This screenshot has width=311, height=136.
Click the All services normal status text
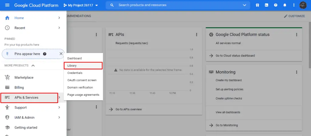[x=228, y=43]
